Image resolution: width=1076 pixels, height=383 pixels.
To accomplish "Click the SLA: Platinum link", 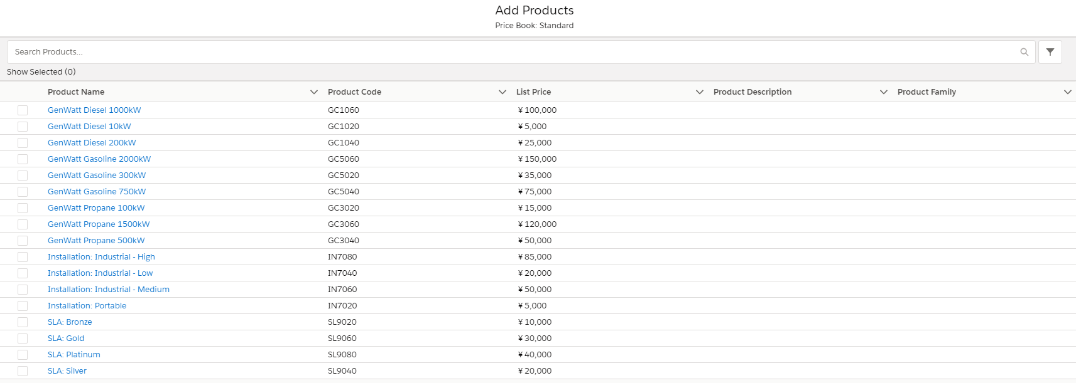I will [x=74, y=355].
